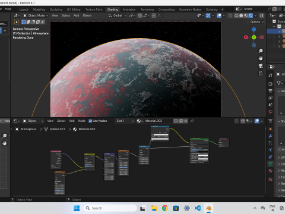Open the Object Constraints tab icon
Viewport: 285px width, 214px height.
tap(270, 157)
